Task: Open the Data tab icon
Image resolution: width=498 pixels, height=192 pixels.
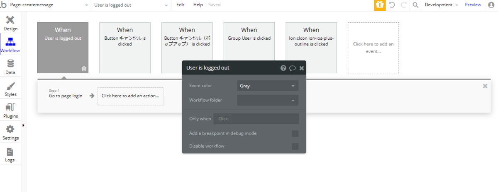Action: pos(10,63)
